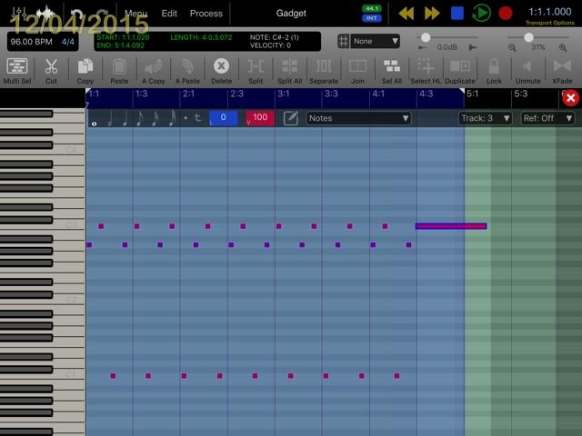Open the mixer view icon
This screenshot has width=582, height=436.
coord(18,14)
